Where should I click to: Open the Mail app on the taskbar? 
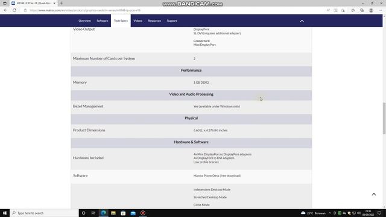133,213
